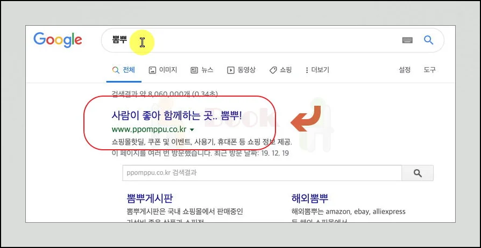Open the 뽐뿌게시판 sitelink

click(x=150, y=199)
